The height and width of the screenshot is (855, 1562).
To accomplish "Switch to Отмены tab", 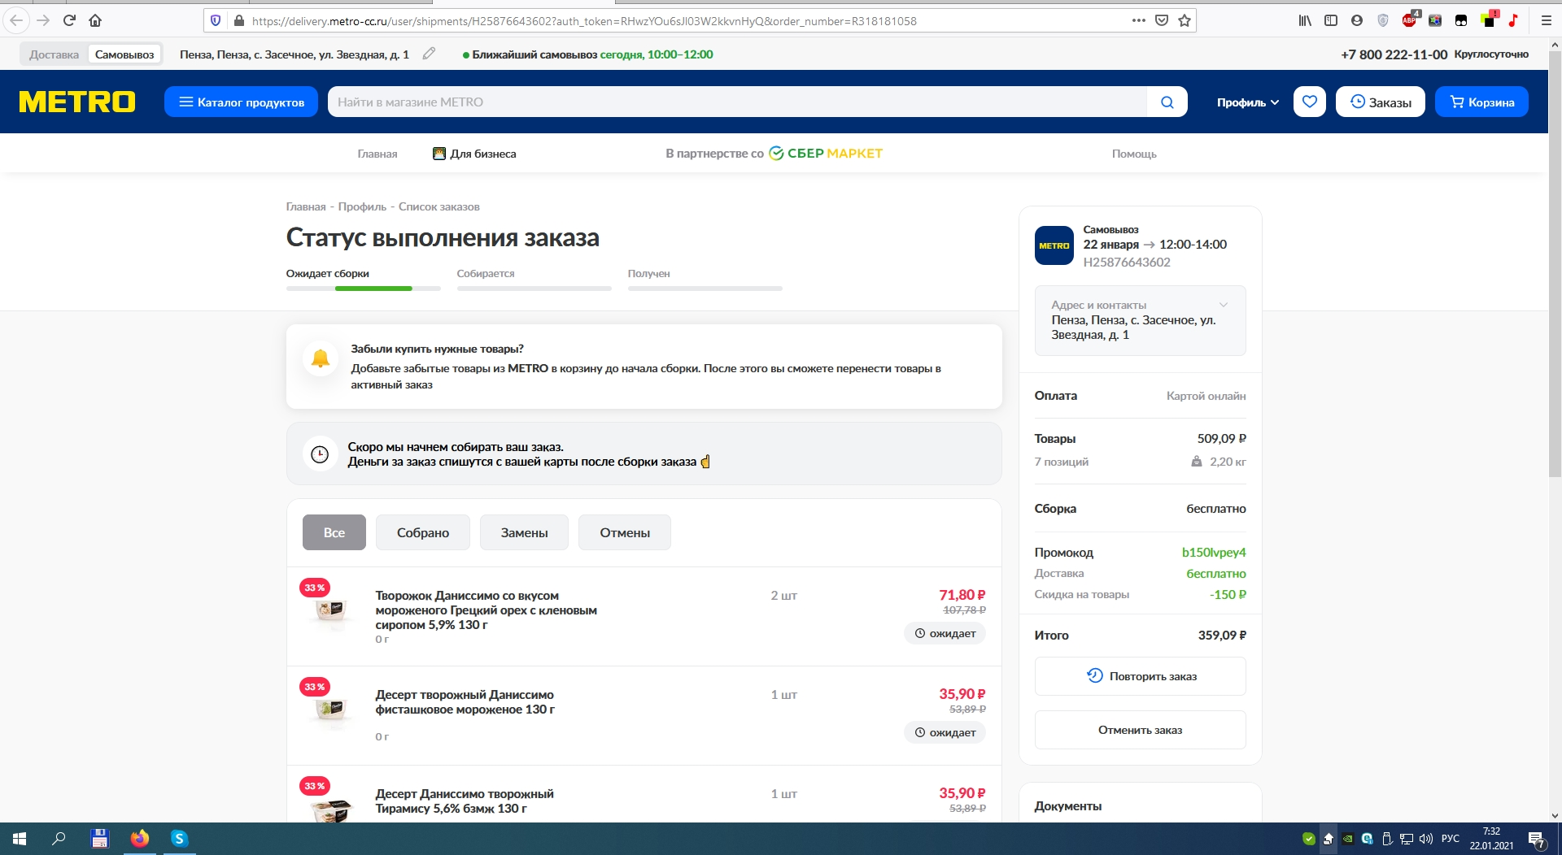I will pyautogui.click(x=625, y=532).
